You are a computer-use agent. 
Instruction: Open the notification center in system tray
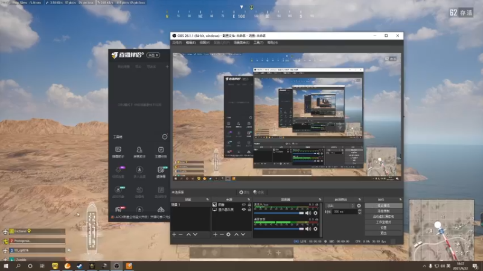point(475,266)
